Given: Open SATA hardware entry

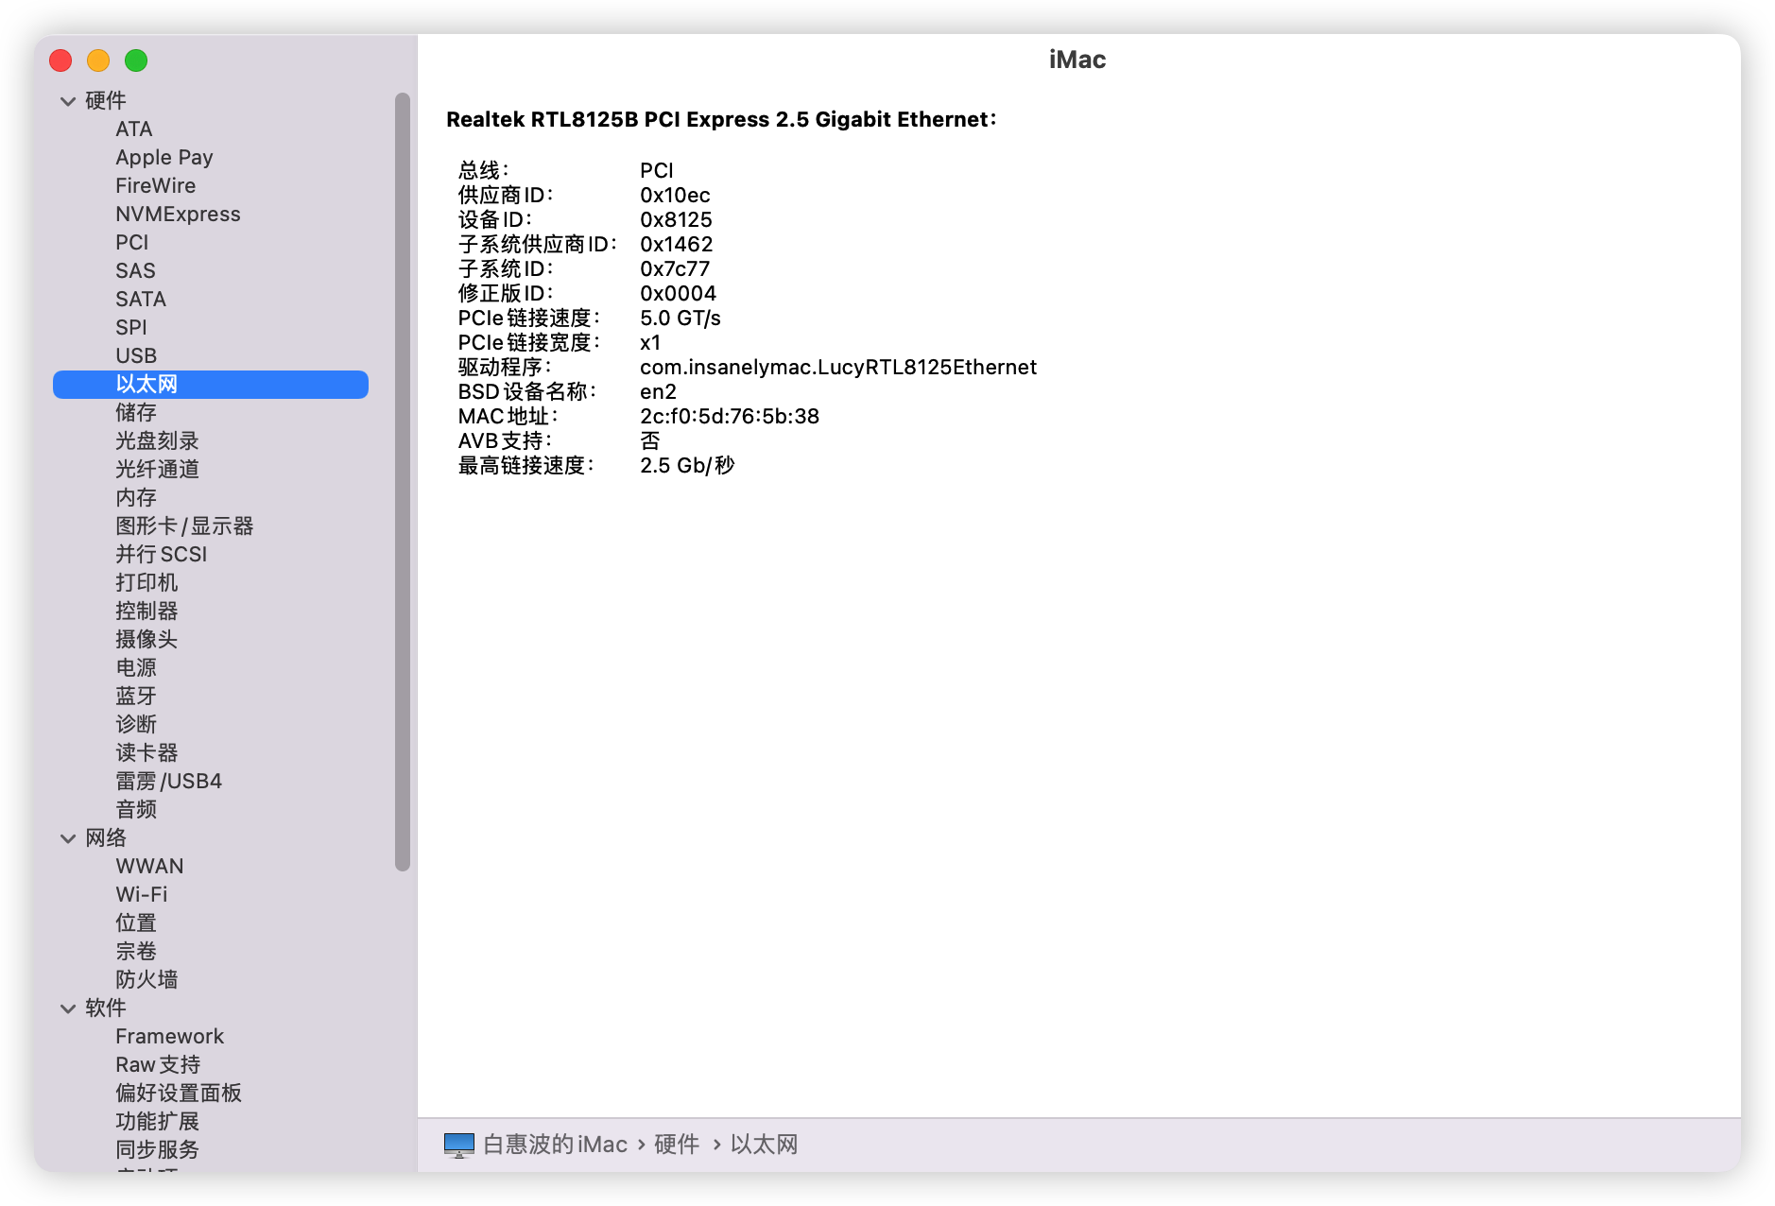Looking at the screenshot, I should coord(141,300).
